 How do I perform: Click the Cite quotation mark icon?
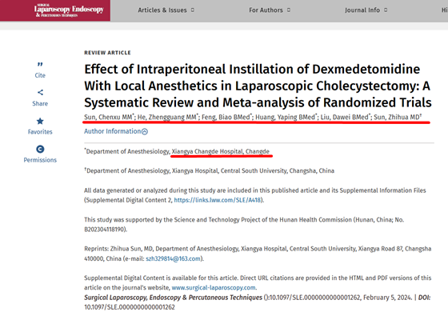point(40,65)
